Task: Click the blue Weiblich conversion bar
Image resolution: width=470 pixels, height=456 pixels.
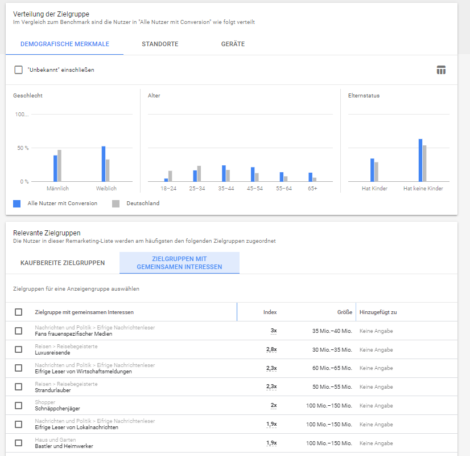Action: [x=104, y=164]
